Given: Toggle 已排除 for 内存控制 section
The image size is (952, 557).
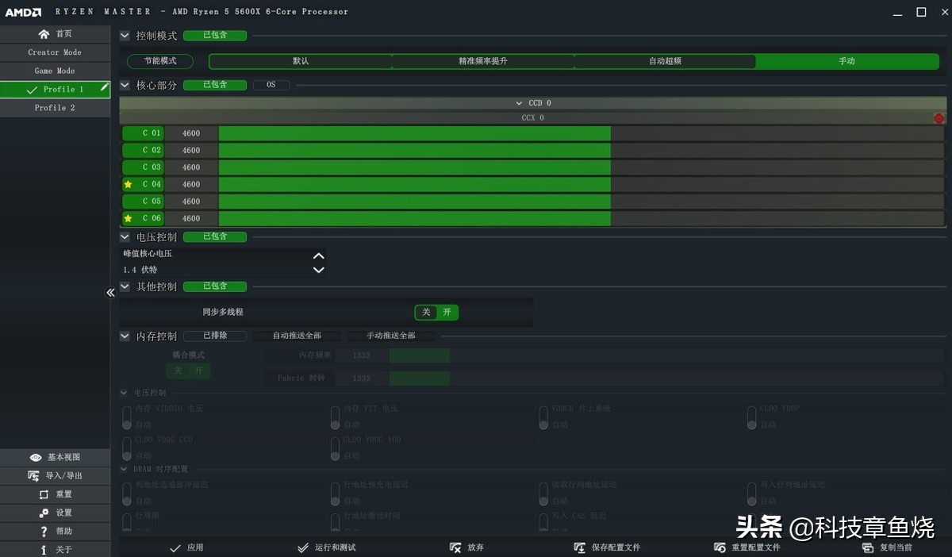Looking at the screenshot, I should tap(215, 336).
